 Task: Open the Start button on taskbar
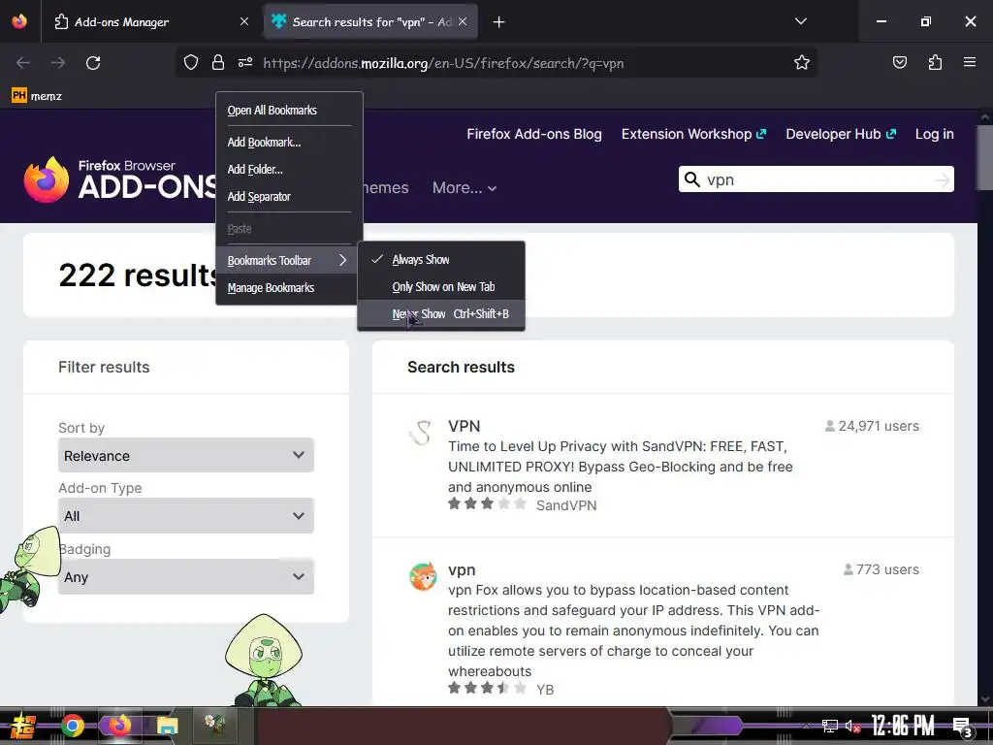point(22,726)
